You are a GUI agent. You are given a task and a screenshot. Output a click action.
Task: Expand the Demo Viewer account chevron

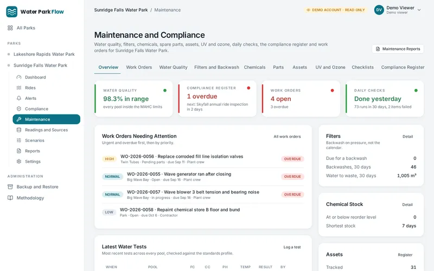(419, 10)
